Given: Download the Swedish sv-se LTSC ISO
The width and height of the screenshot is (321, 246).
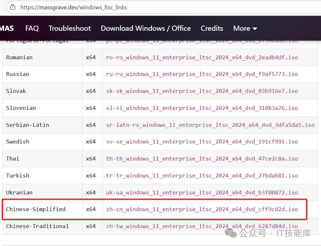Looking at the screenshot, I should 202,142.
